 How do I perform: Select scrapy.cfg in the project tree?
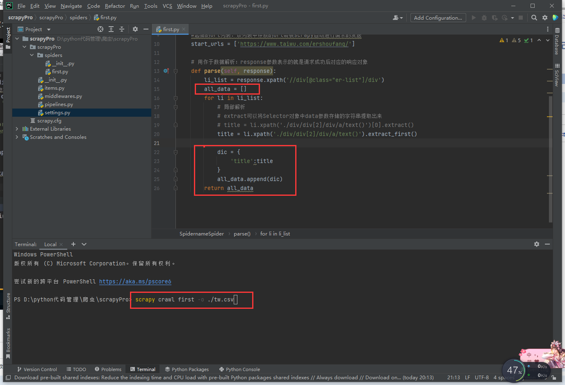pyautogui.click(x=49, y=121)
